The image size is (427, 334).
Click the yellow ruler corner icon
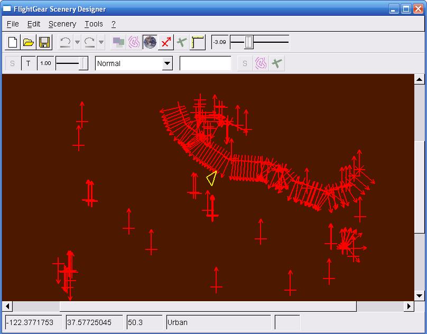pyautogui.click(x=198, y=42)
